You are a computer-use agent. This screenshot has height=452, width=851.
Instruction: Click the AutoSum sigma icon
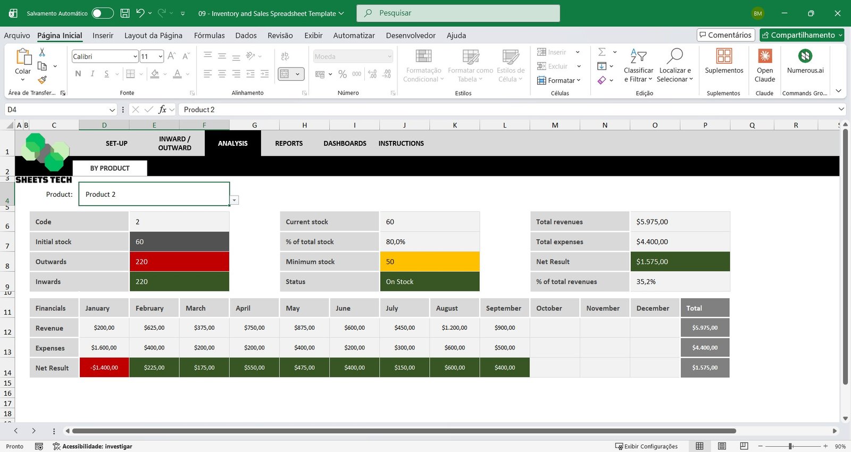602,52
